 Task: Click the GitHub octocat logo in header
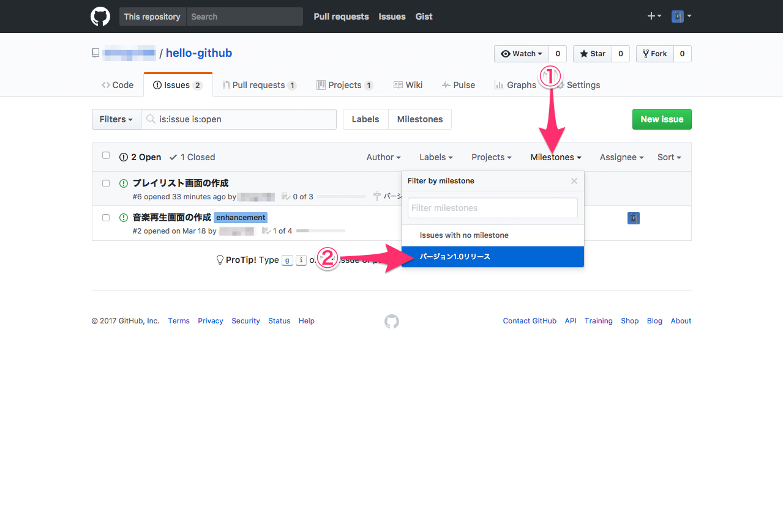[x=100, y=17]
